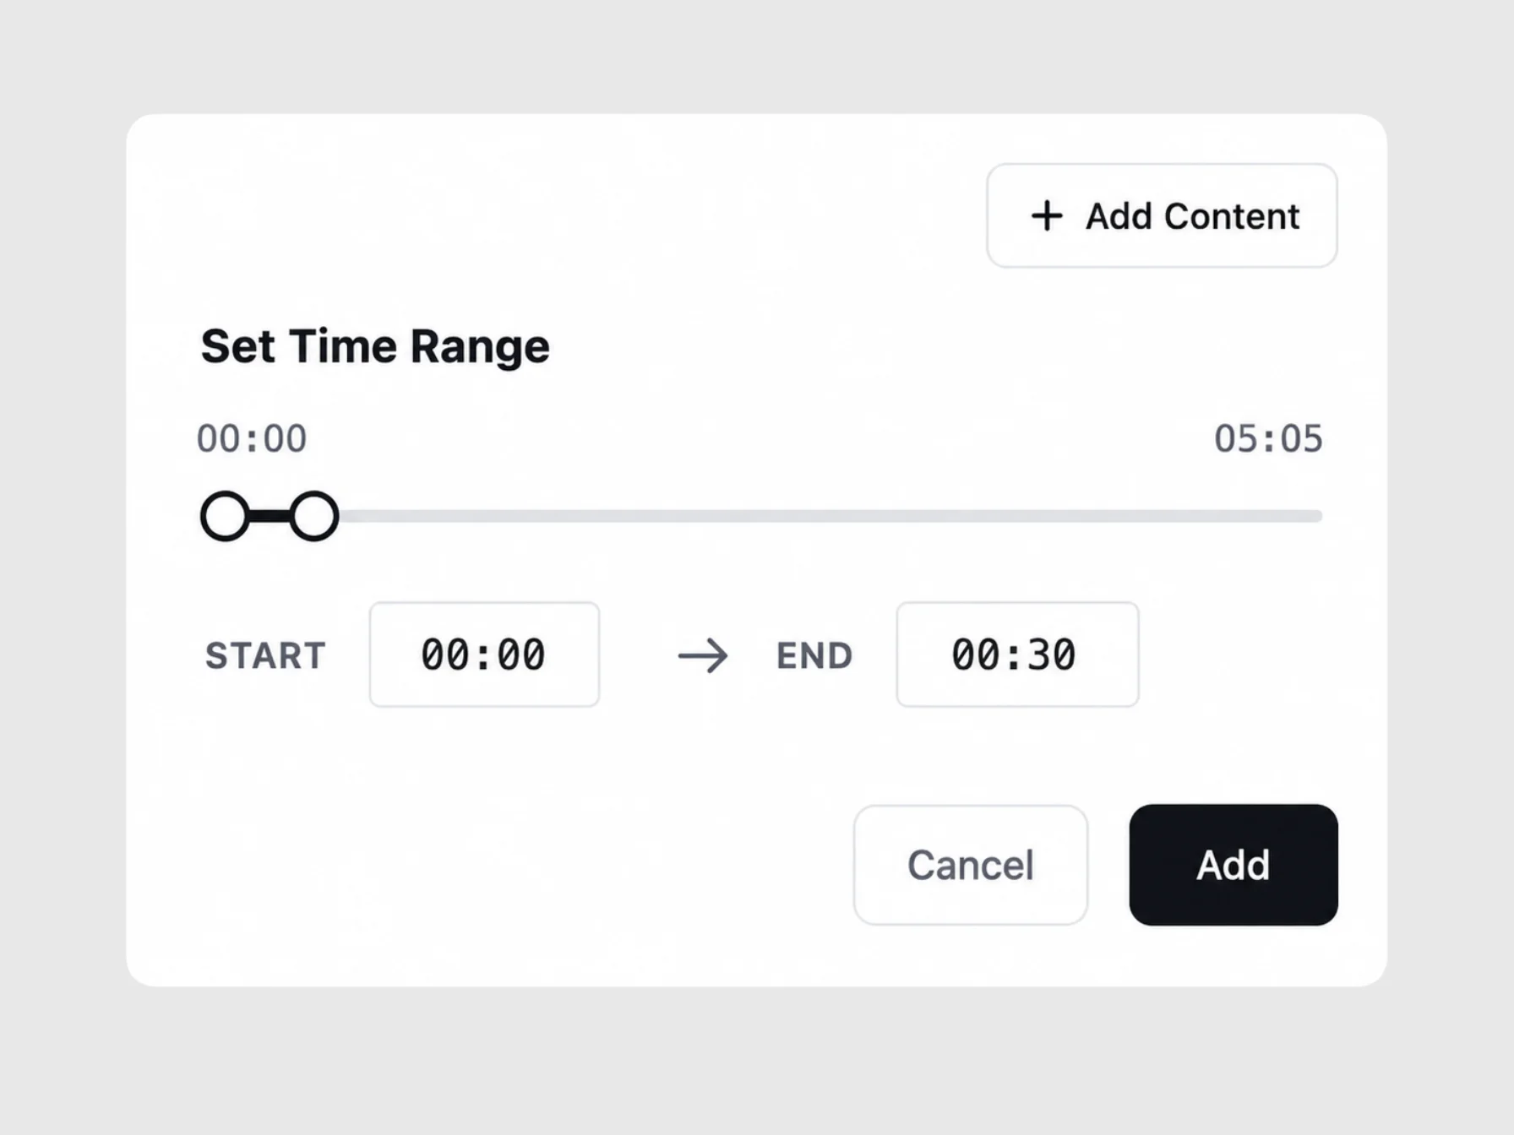Click the 00:00 label above the slider
Screen dimensions: 1514x1135
(252, 439)
